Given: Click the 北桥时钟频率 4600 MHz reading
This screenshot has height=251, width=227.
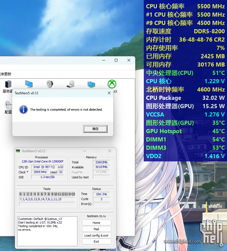Looking at the screenshot, I should point(185,90).
